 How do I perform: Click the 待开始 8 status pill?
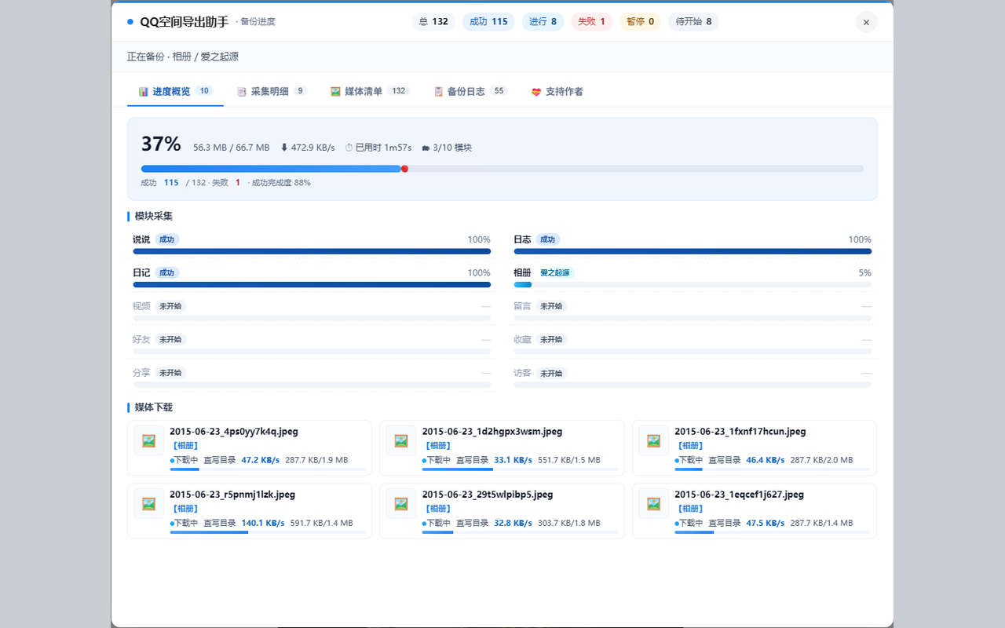click(693, 22)
